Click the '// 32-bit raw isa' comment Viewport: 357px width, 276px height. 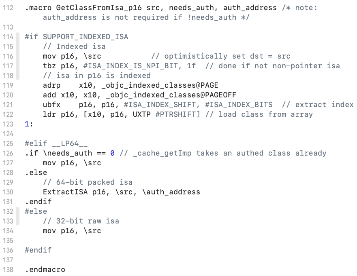[81, 221]
